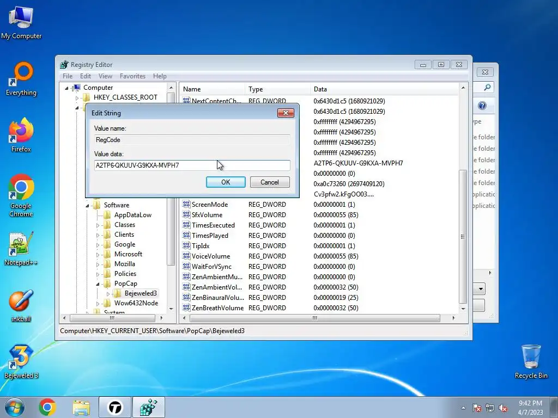Screen dimensions: 558x418
Task: Open Chrome from the taskbar
Action: [x=47, y=407]
